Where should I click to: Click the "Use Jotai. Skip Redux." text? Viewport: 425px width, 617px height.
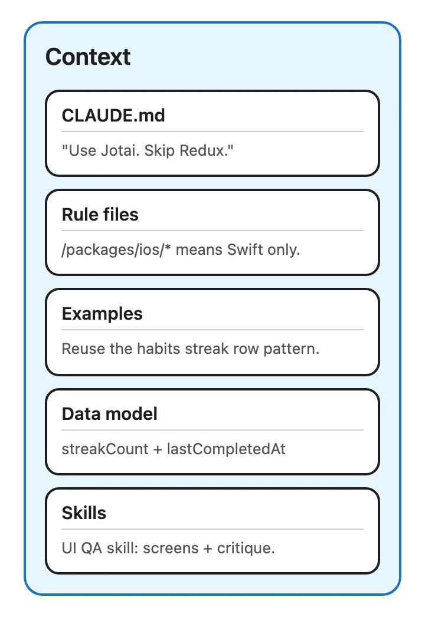tap(148, 150)
